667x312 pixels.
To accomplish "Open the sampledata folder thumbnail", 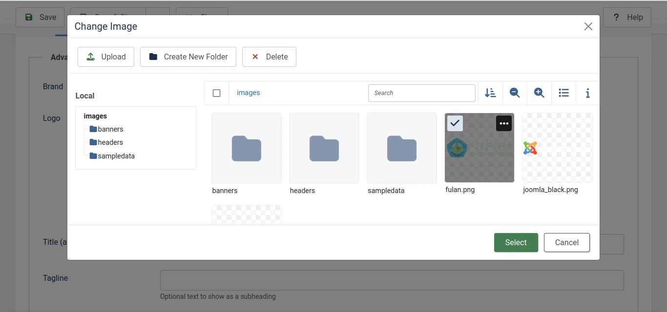I will coord(402,148).
